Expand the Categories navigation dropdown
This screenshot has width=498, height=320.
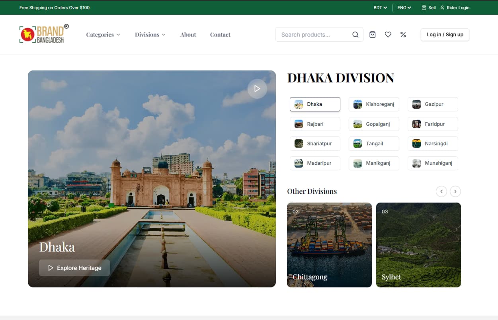[103, 35]
